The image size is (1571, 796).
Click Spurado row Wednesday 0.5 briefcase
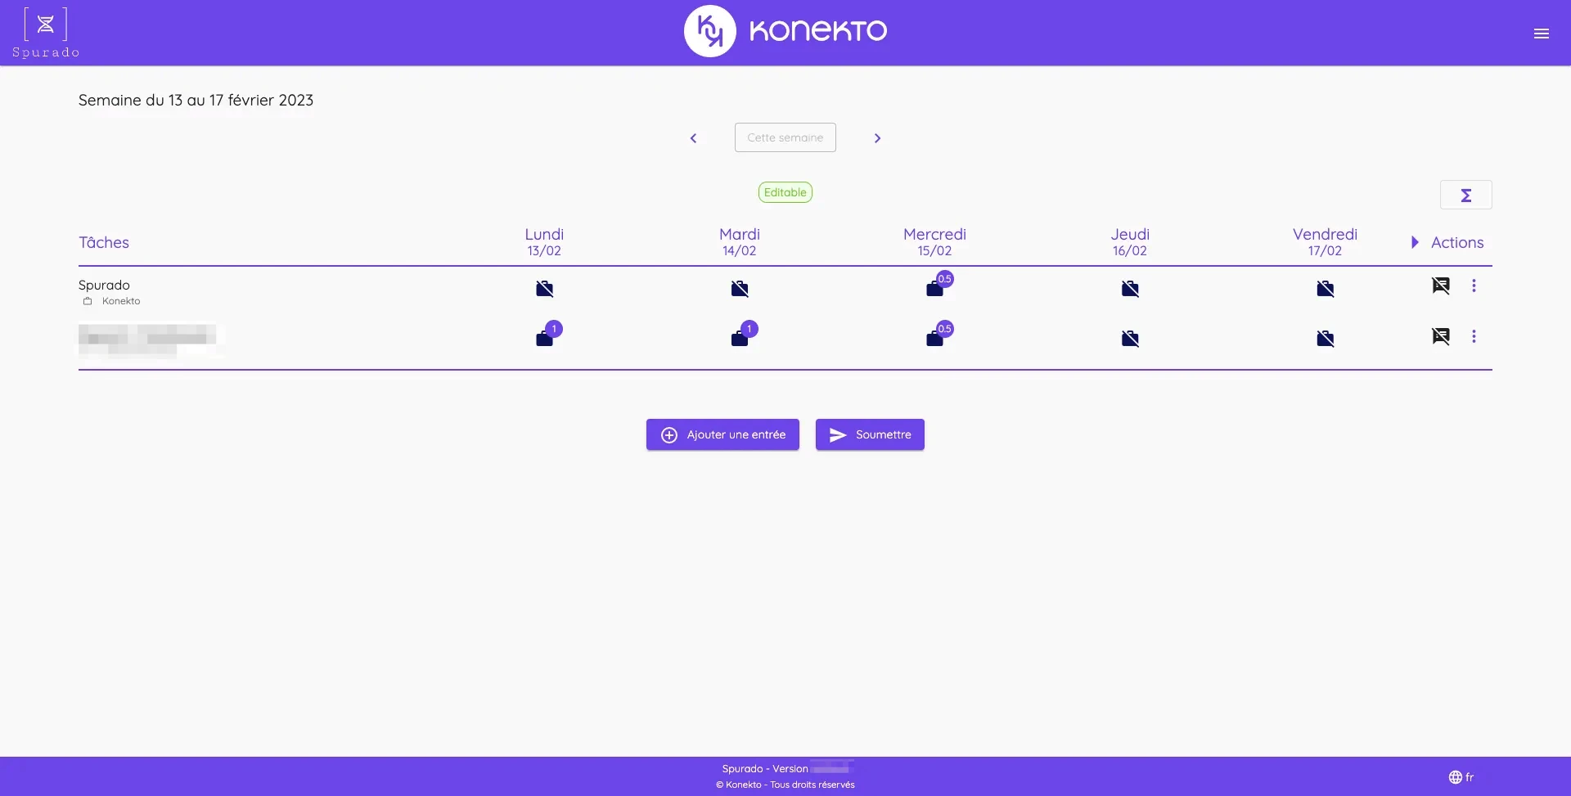point(935,288)
